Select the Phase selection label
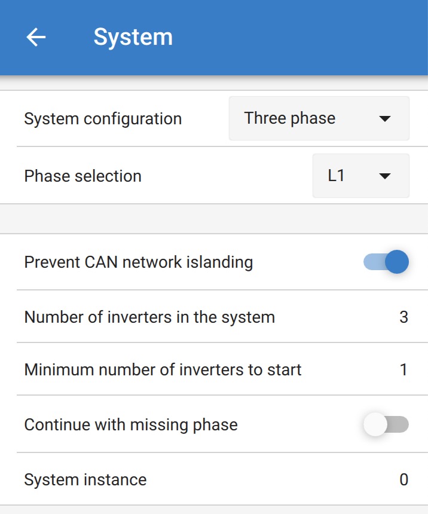The width and height of the screenshot is (428, 514). 82,176
